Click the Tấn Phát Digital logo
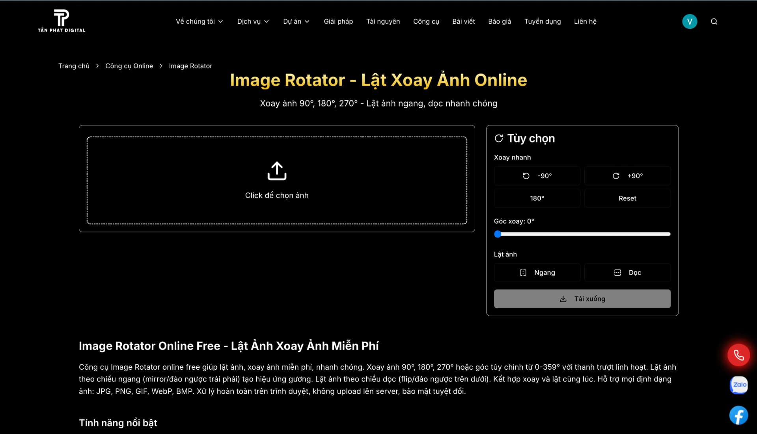757x434 pixels. [x=61, y=21]
